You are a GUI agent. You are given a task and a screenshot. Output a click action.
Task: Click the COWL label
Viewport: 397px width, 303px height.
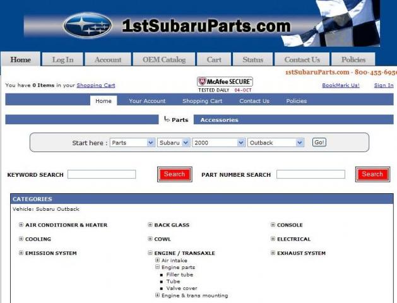click(x=163, y=239)
